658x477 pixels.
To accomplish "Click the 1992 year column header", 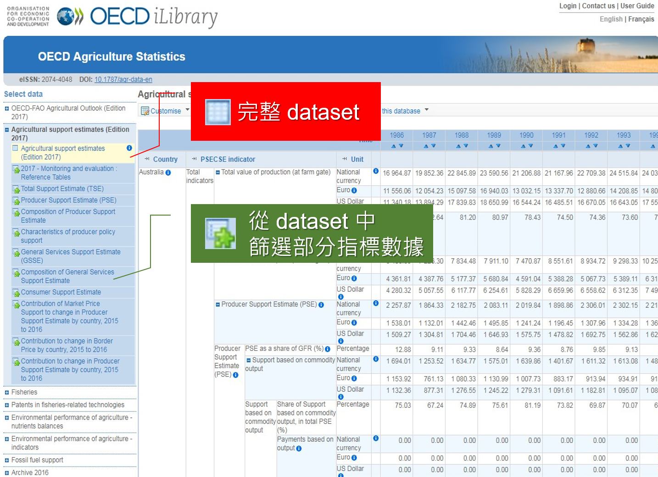I will 591,135.
